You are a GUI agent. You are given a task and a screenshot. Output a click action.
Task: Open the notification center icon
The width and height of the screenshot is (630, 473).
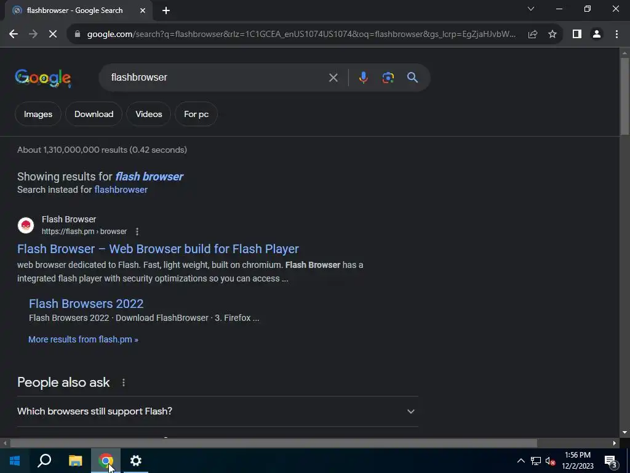tap(610, 462)
